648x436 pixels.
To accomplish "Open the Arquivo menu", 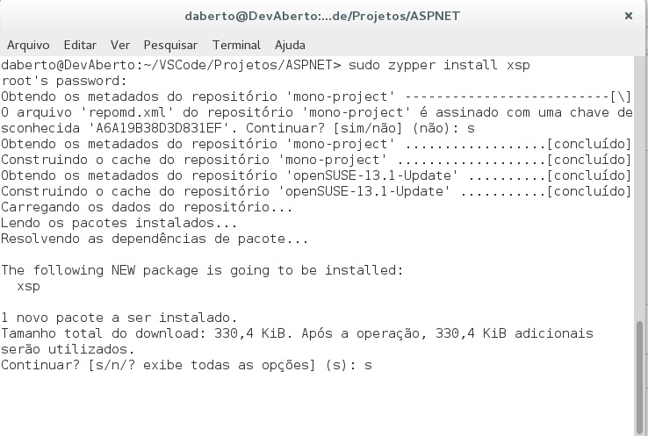I will [x=28, y=45].
